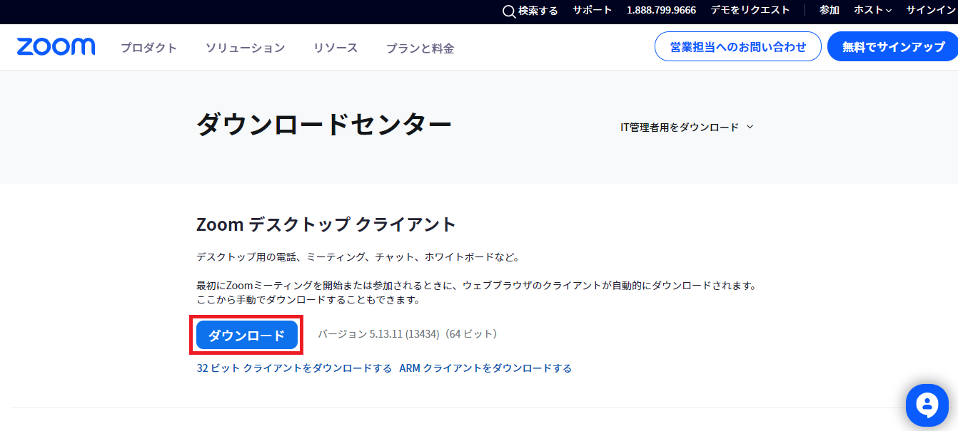958x431 pixels.
Task: Click the phone number 1.888.799.9666
Action: point(661,10)
